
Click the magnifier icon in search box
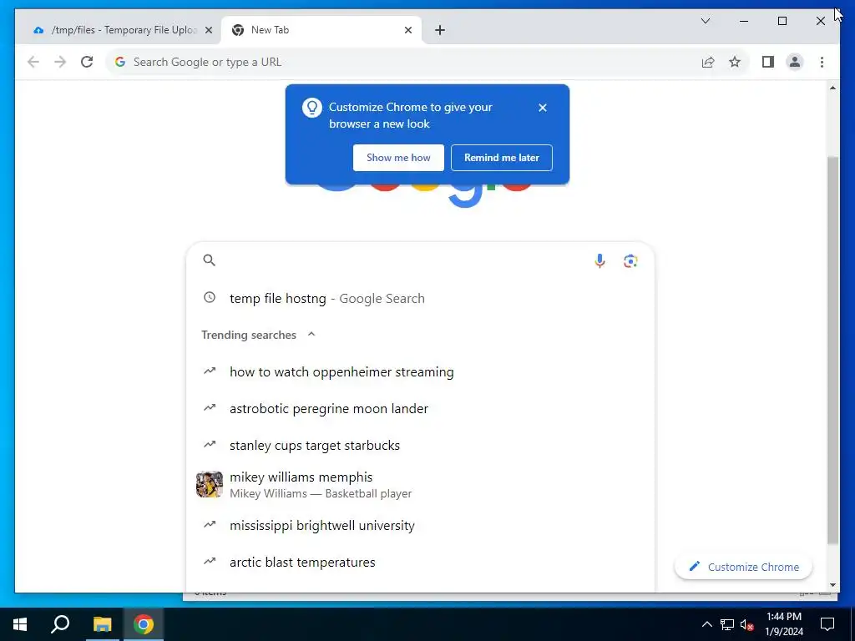[x=209, y=260]
